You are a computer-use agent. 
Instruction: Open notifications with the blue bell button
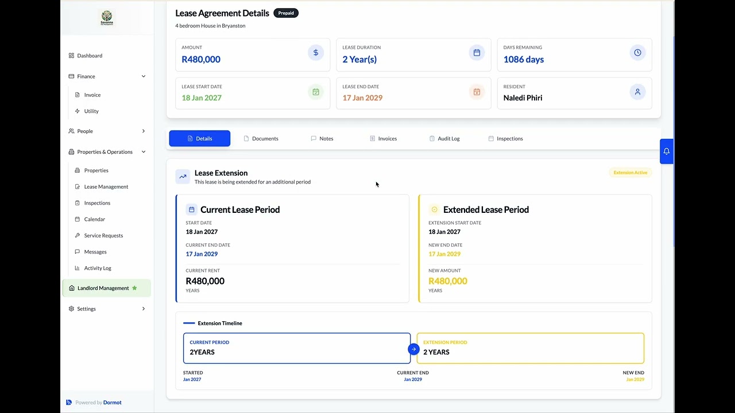tap(667, 151)
